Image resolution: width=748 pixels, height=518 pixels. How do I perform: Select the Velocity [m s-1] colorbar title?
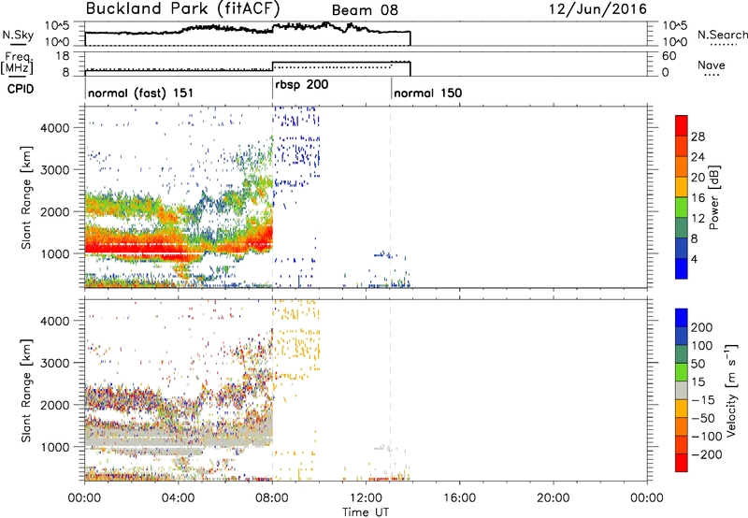point(731,391)
